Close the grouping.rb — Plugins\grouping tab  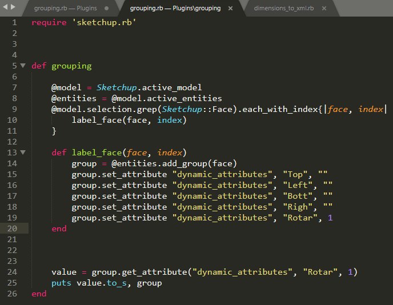click(230, 9)
